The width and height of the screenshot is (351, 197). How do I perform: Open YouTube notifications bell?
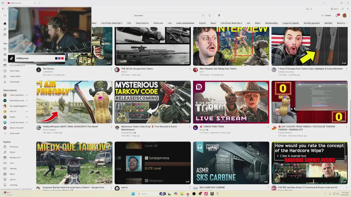337,15
